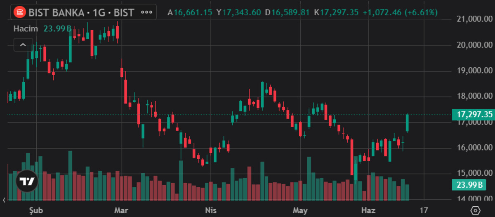Click the close value K17,297.35
Viewport: 495px width, 217px height.
336,12
